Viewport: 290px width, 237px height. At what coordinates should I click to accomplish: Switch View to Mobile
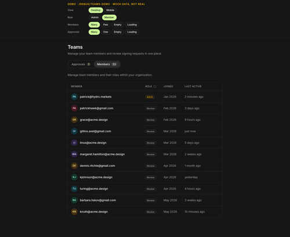110,10
